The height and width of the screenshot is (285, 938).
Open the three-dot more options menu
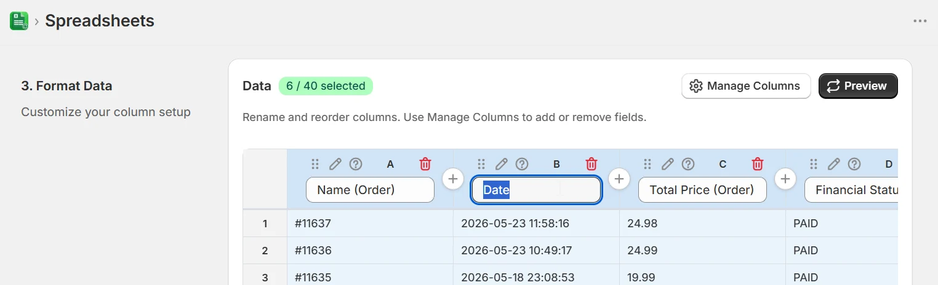click(920, 21)
